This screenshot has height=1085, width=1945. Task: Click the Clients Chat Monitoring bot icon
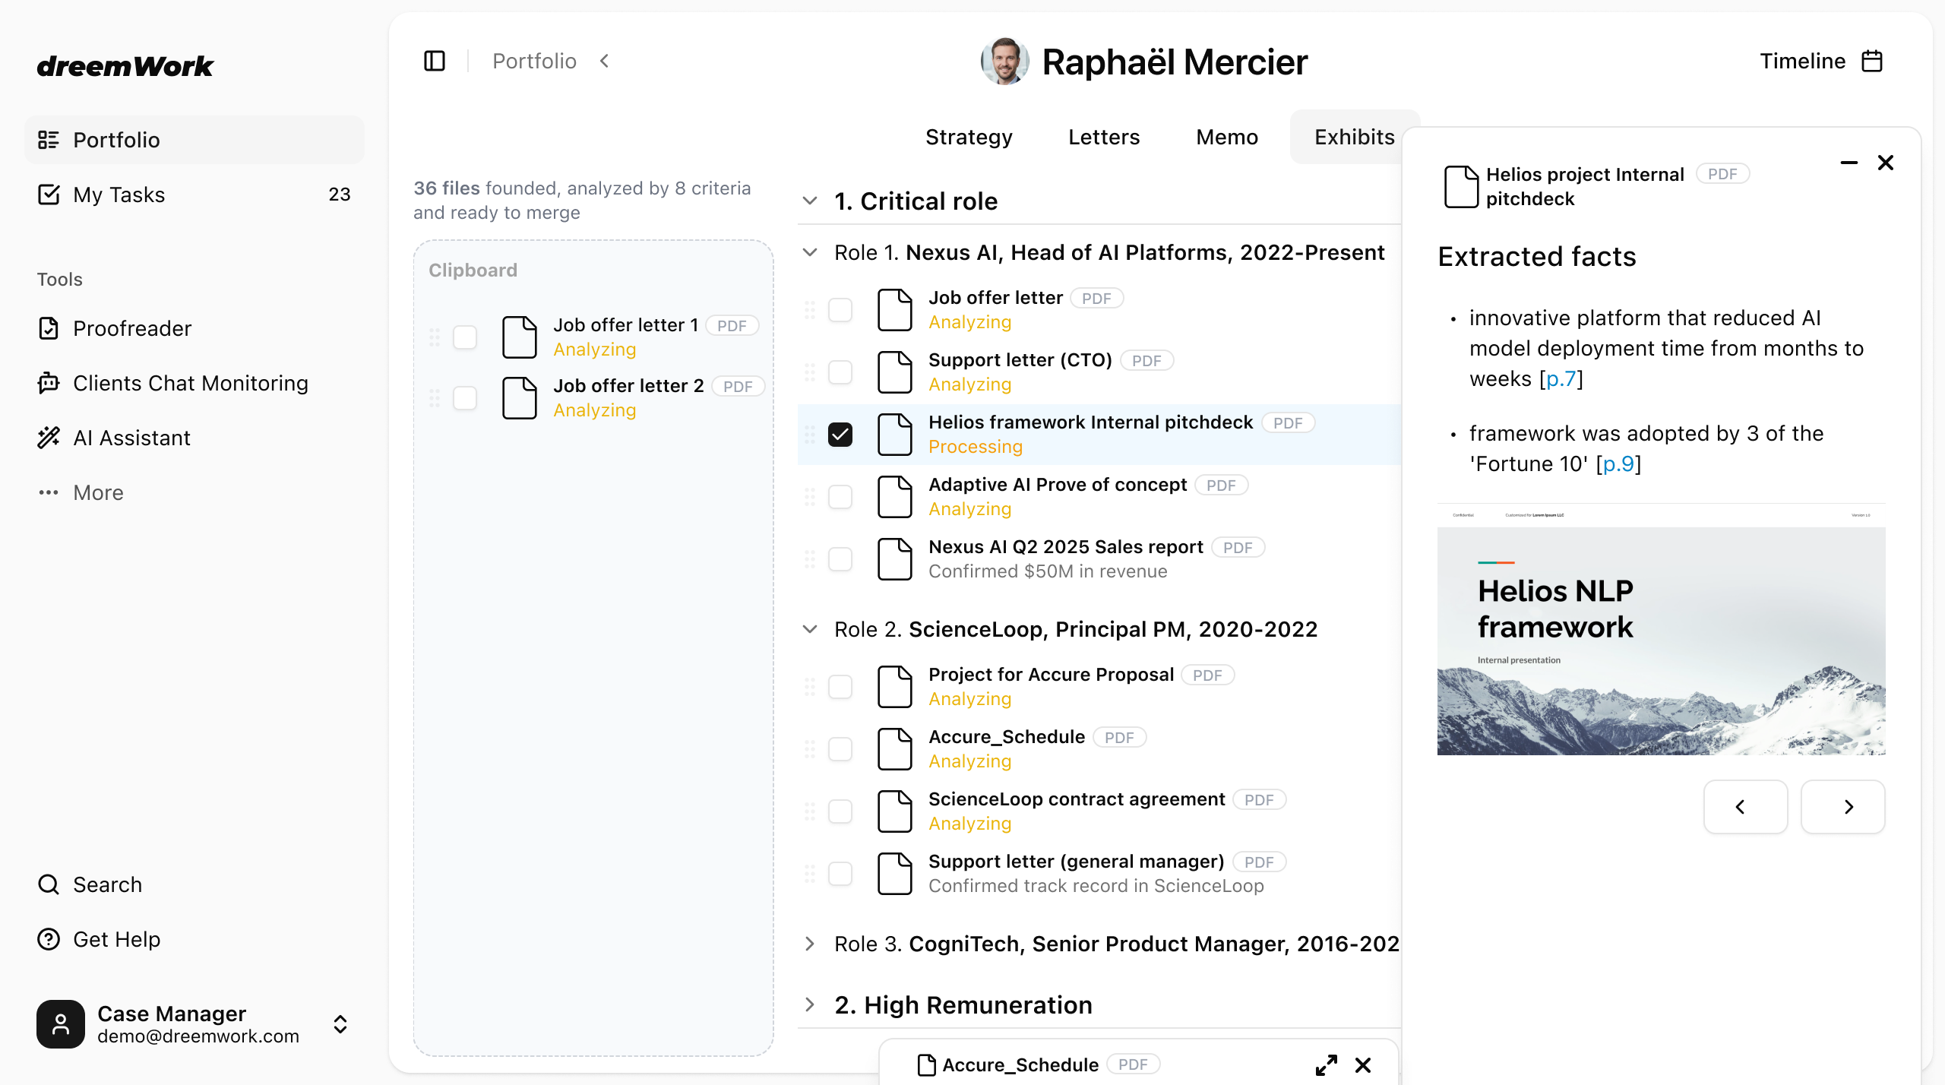[x=49, y=383]
